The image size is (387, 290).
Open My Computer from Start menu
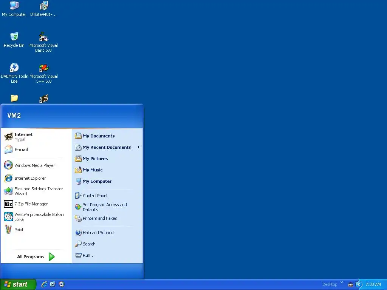tap(107, 181)
